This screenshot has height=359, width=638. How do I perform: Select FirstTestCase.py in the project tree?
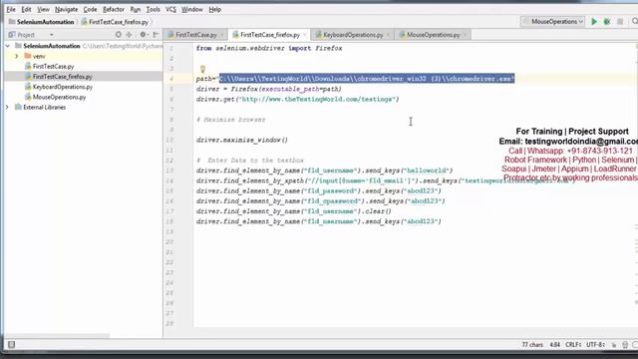53,66
